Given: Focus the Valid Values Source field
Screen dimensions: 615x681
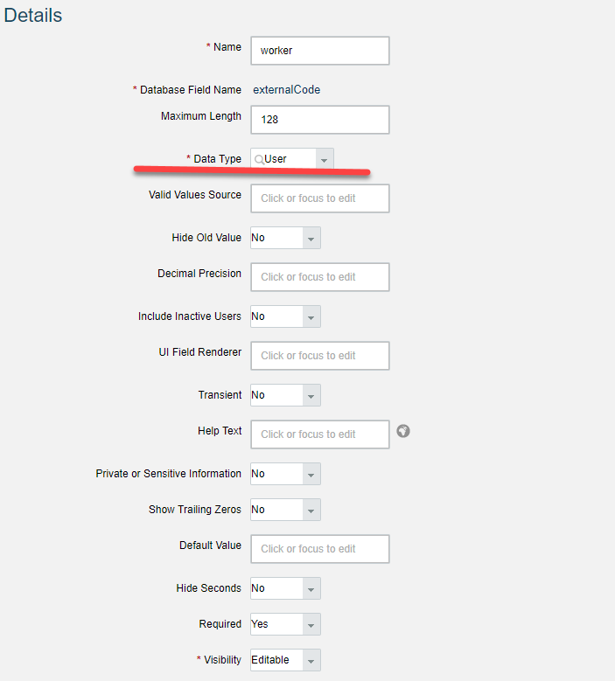Looking at the screenshot, I should (x=320, y=198).
